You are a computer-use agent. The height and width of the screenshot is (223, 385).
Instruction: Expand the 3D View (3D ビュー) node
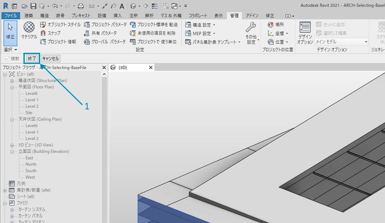pos(12,145)
